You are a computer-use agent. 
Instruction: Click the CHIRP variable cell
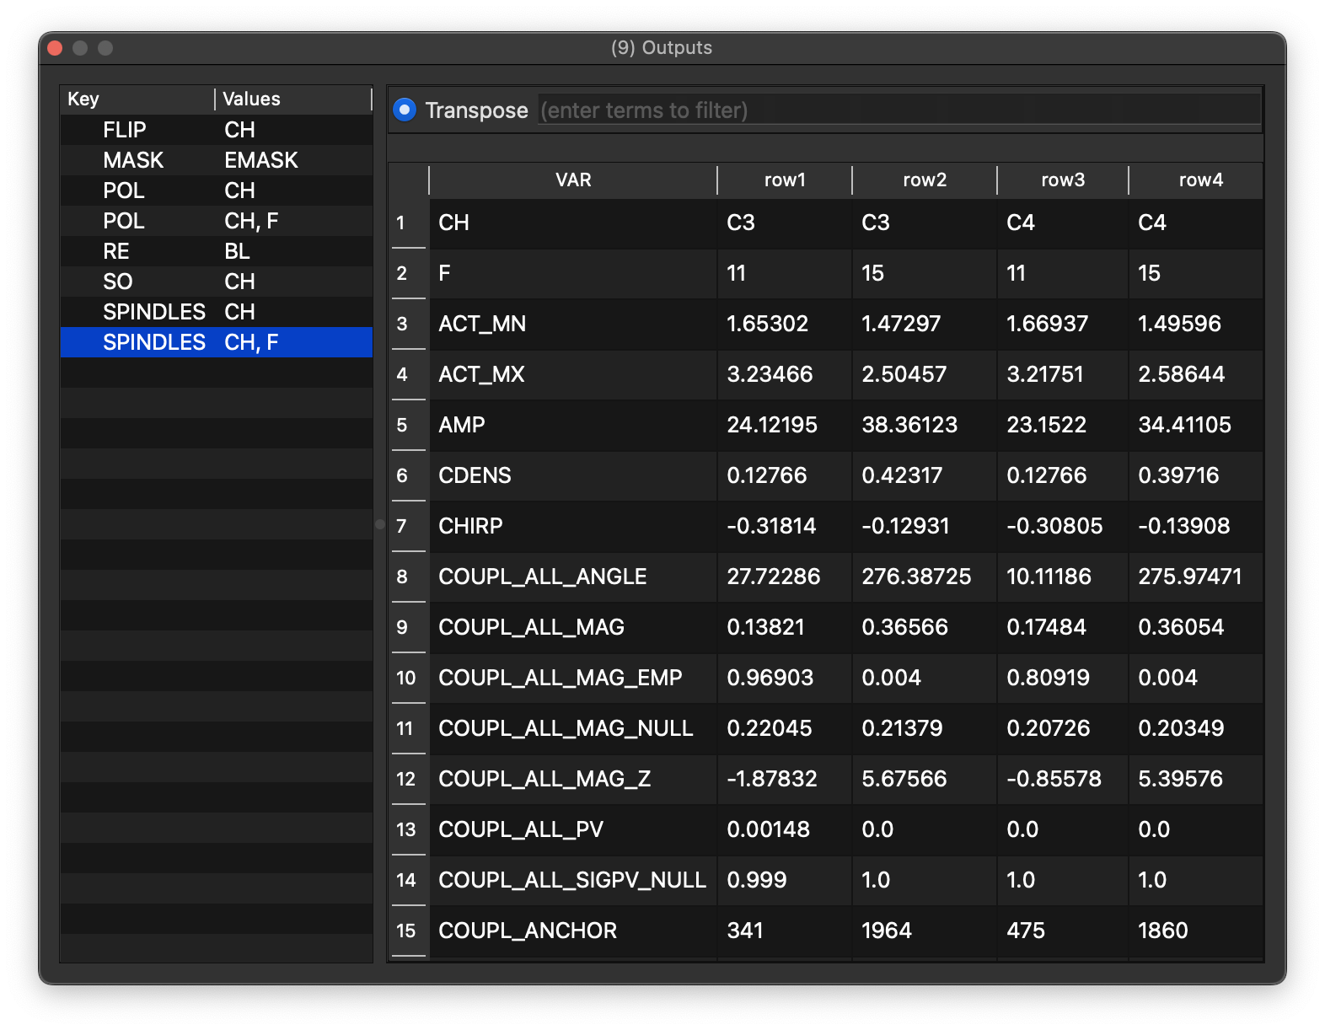coord(573,527)
